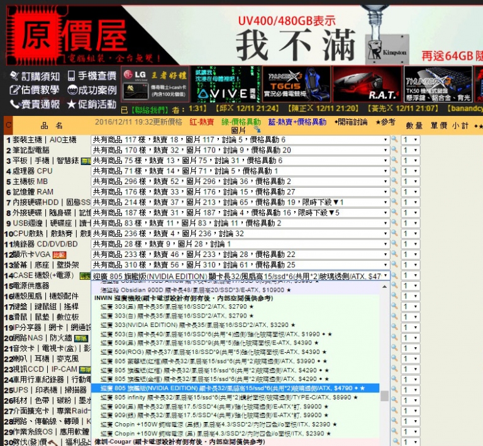Viewport: 483px width, 446px height.
Task: Select 迎廣 Chopin +150W (黑銀) option
Action: pos(235,425)
